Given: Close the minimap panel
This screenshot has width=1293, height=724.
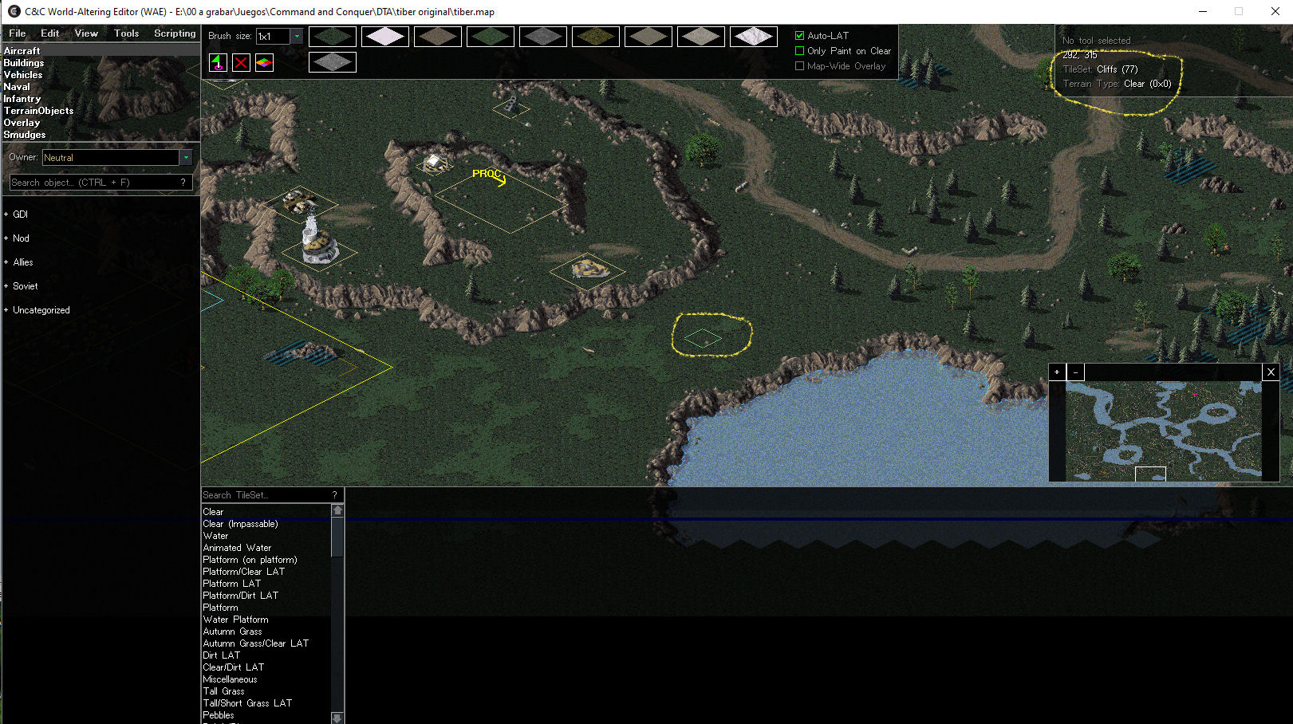Looking at the screenshot, I should click(x=1271, y=372).
